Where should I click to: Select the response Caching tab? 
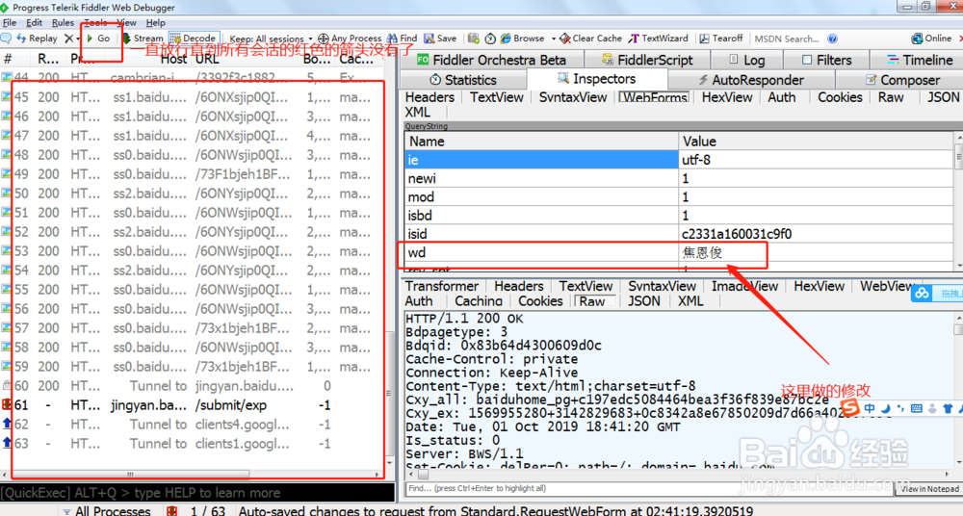click(x=479, y=301)
